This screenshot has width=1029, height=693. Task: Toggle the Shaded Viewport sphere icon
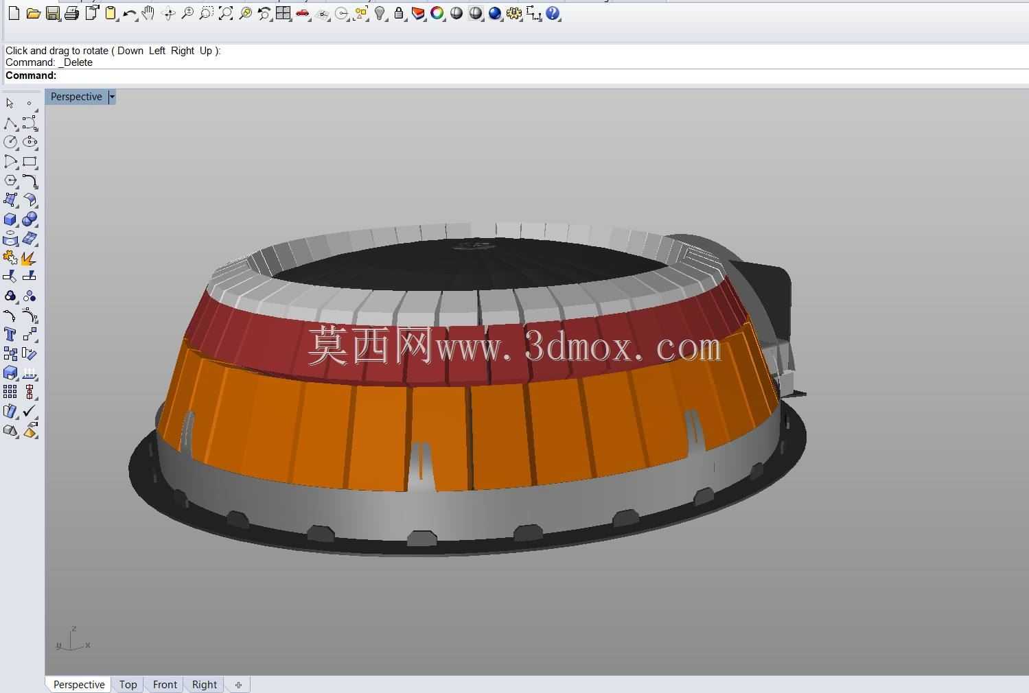[476, 13]
